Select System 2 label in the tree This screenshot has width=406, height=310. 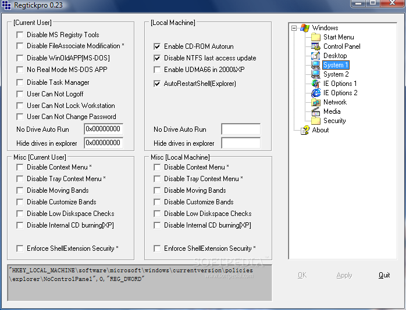point(336,74)
